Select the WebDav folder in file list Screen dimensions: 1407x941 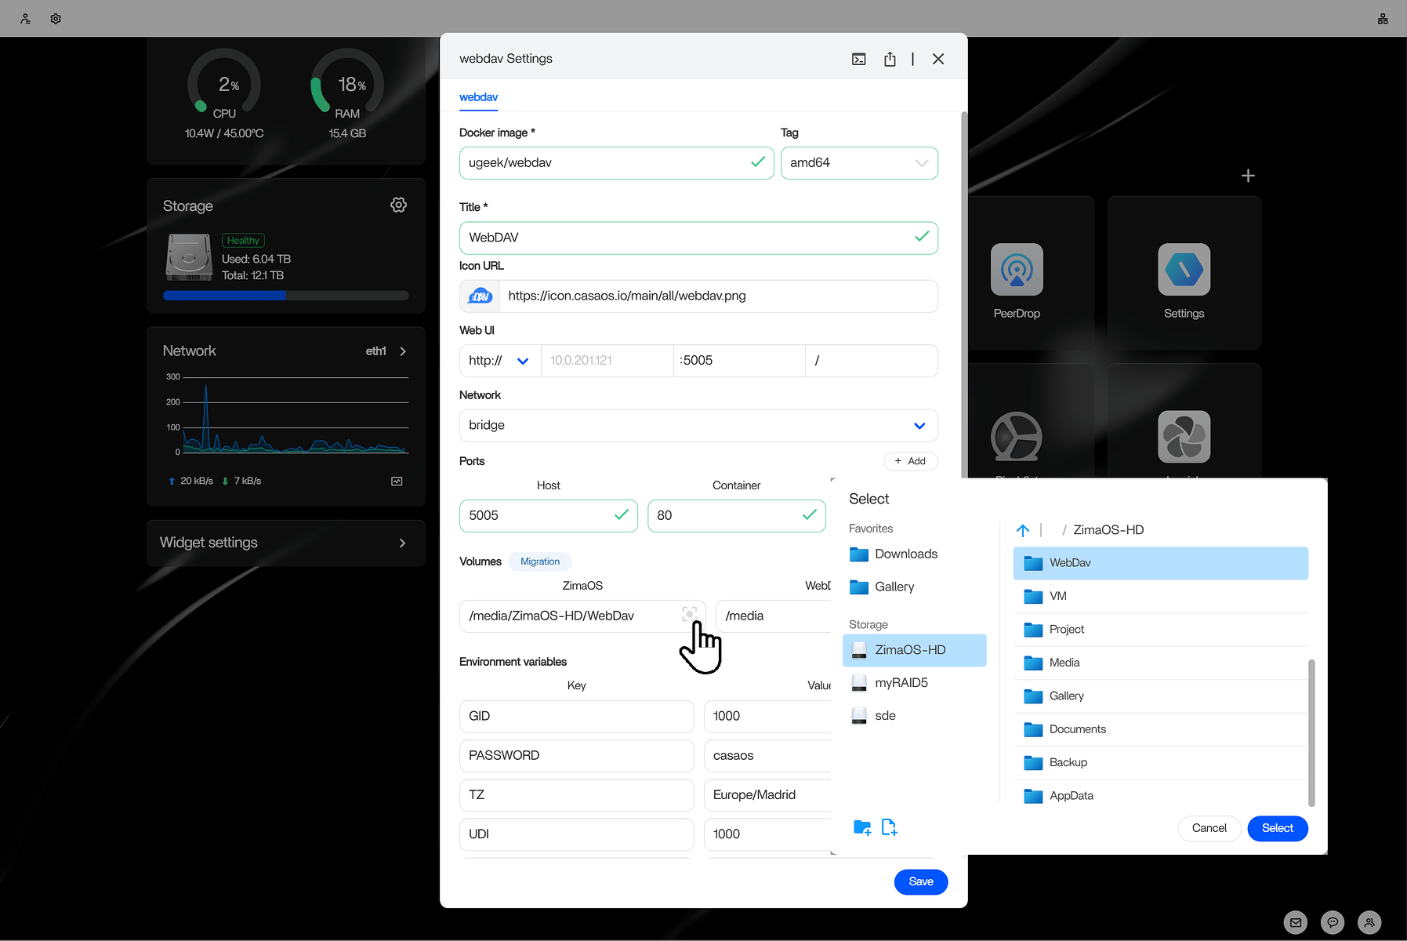coord(1160,563)
